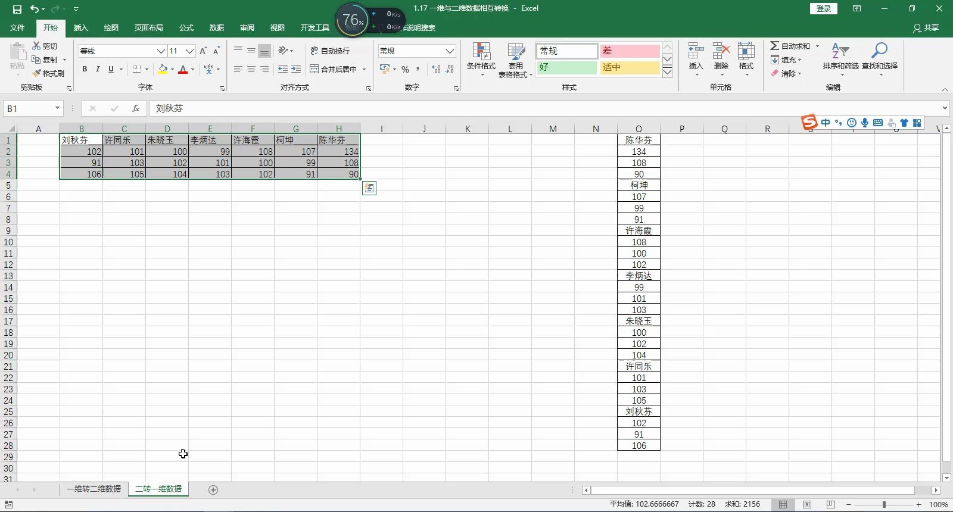Undo the last action
The height and width of the screenshot is (512, 953).
[x=35, y=9]
